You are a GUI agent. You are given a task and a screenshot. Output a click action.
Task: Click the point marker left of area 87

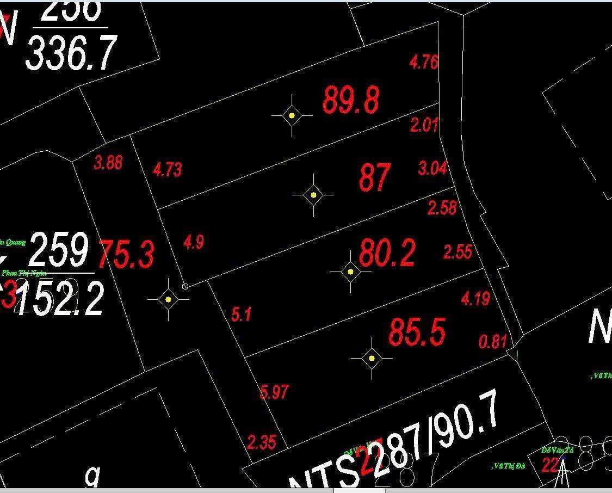coord(313,195)
